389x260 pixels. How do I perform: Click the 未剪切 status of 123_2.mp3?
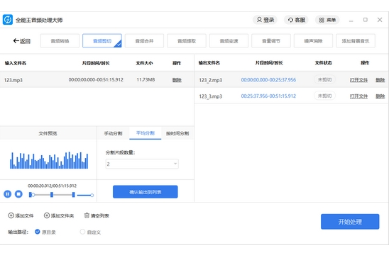tap(324, 79)
